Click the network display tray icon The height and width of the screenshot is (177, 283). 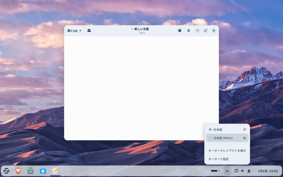(x=236, y=171)
